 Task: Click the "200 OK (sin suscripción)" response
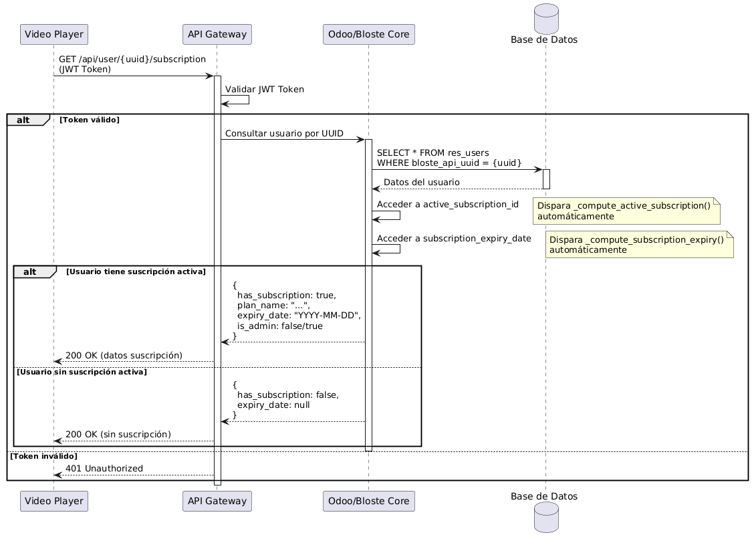click(118, 434)
